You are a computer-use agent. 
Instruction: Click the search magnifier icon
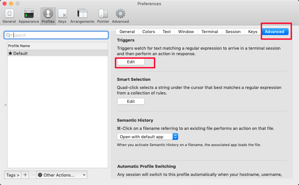tap(8, 35)
